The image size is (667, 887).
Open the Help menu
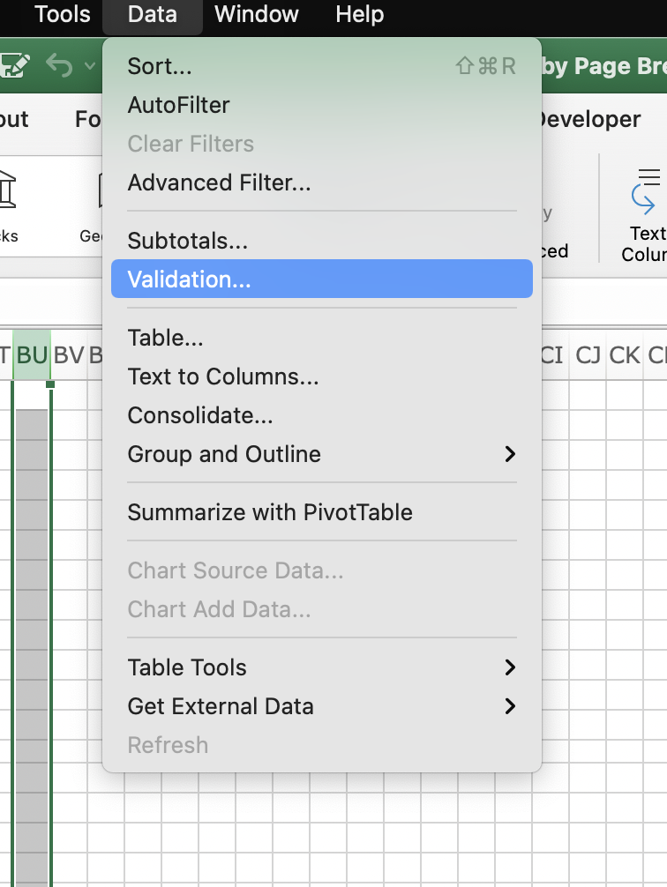(x=359, y=14)
